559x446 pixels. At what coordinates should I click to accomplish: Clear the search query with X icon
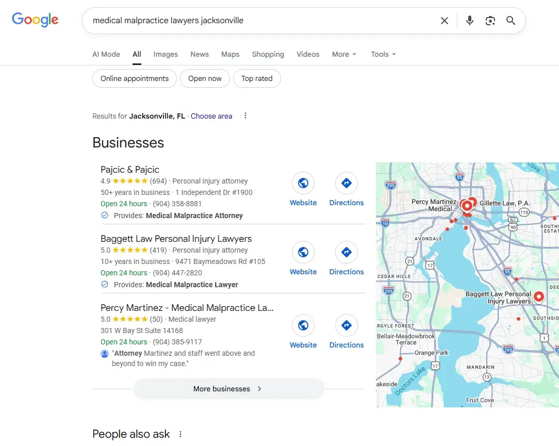[x=444, y=21]
